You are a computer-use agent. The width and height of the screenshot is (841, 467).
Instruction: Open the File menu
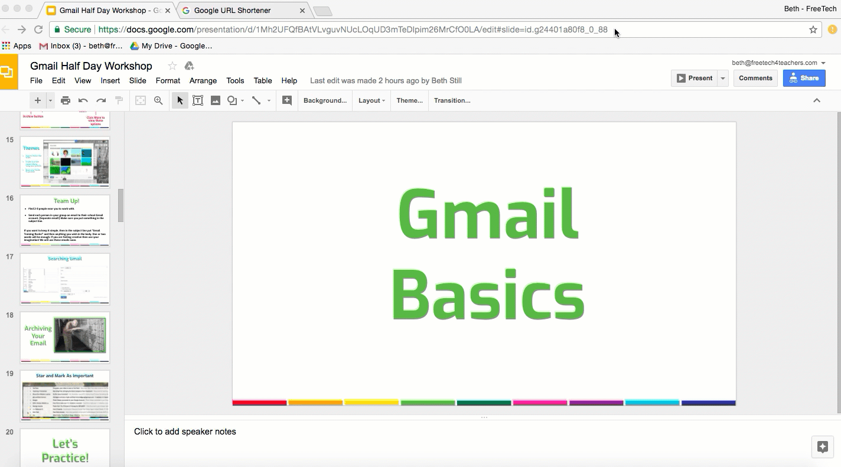pos(36,80)
